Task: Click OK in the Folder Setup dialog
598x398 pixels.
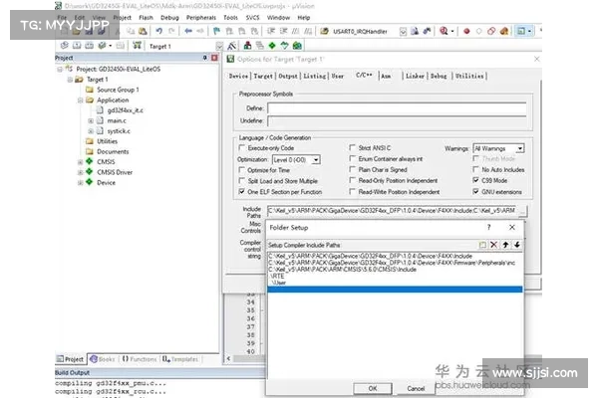Action: (x=373, y=388)
